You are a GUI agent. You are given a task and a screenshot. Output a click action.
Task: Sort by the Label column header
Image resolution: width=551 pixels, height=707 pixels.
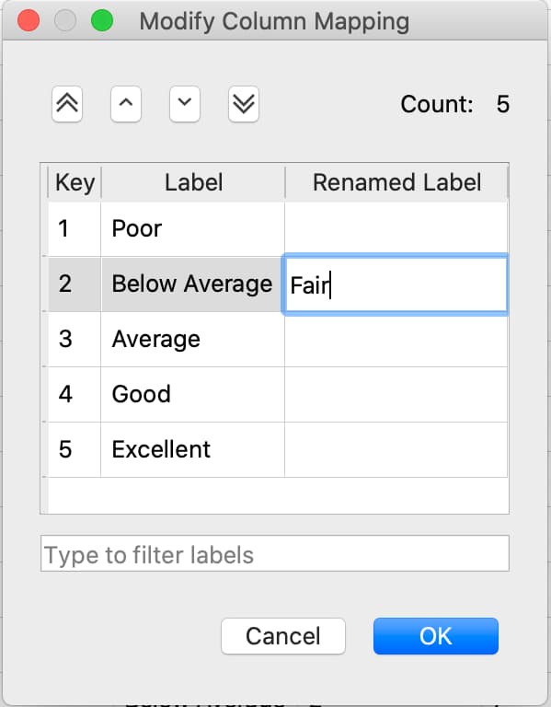193,182
